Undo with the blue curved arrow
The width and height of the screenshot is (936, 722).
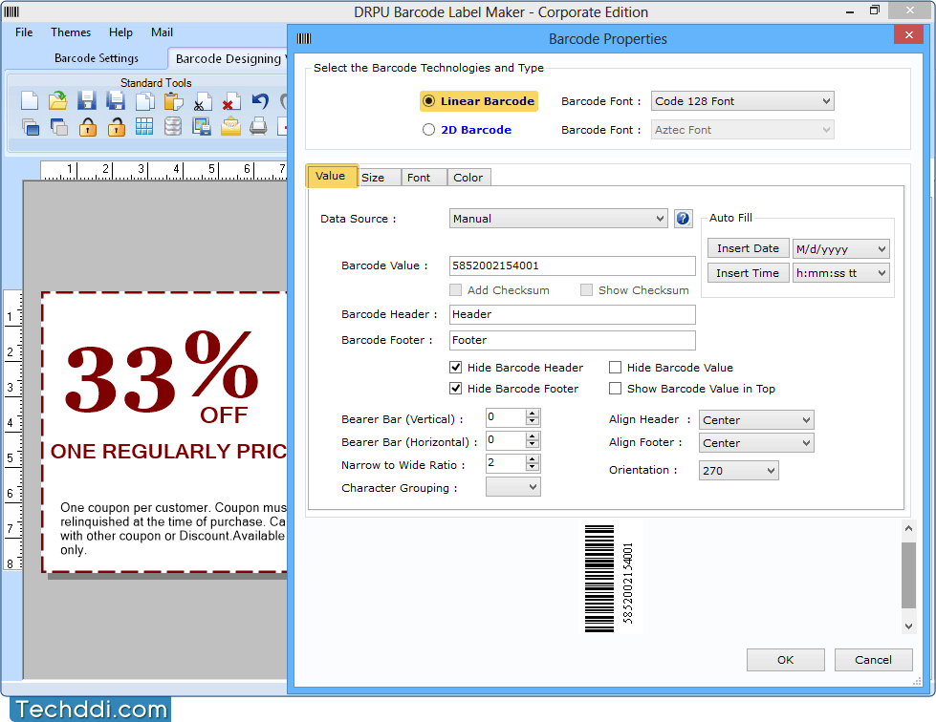(260, 101)
